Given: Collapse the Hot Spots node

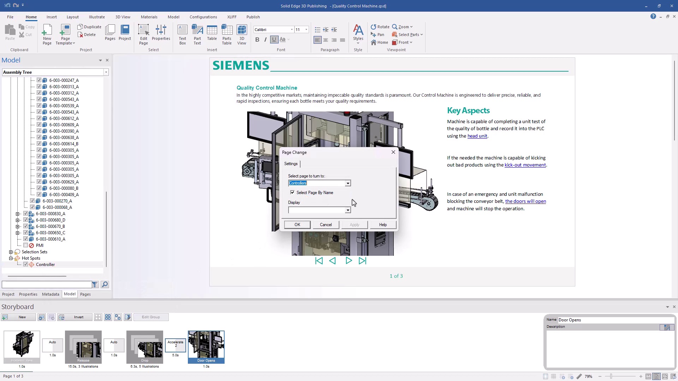Looking at the screenshot, I should [x=11, y=258].
